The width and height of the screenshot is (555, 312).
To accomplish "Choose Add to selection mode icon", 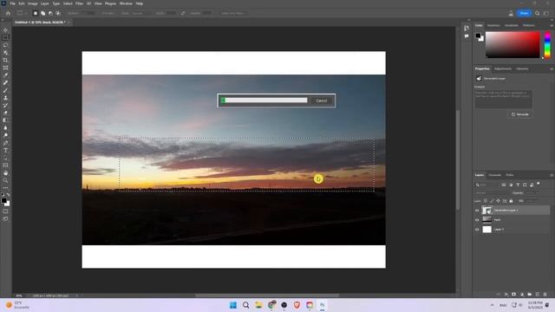I will point(42,13).
